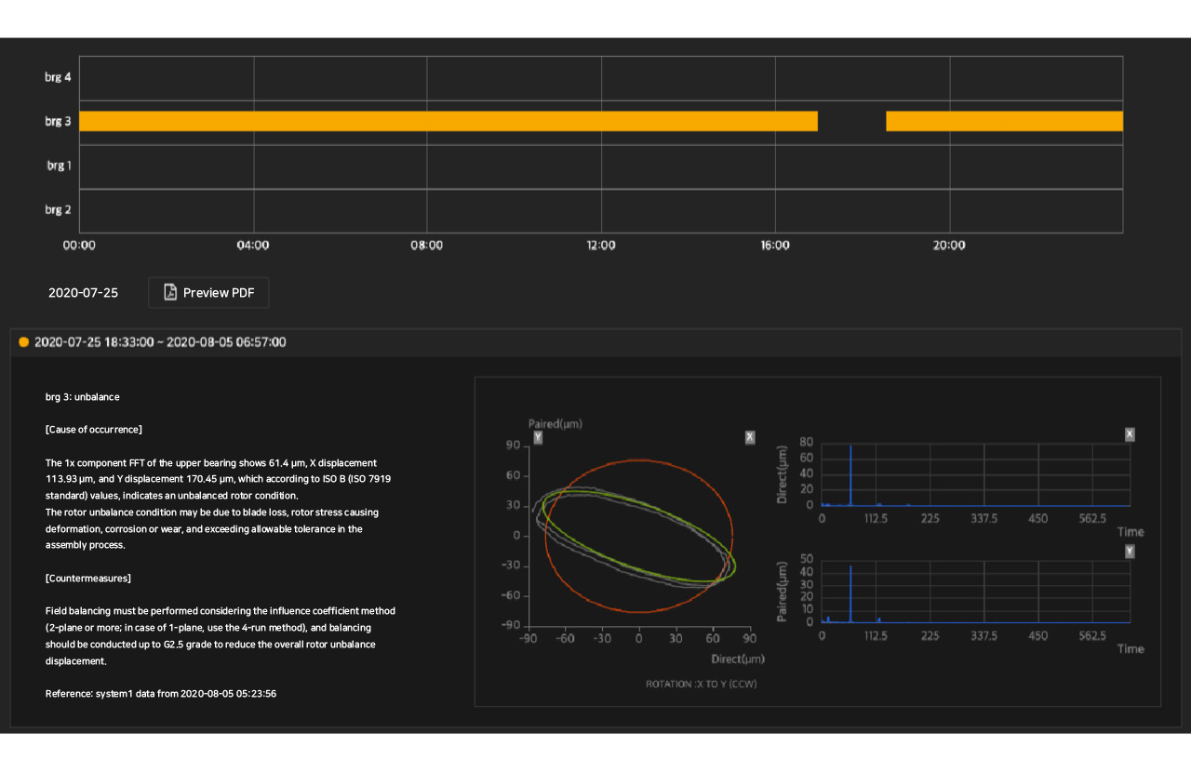Image resolution: width=1191 pixels, height=772 pixels.
Task: Select the brg 3 orange bar after 18:30
Action: click(x=1004, y=121)
